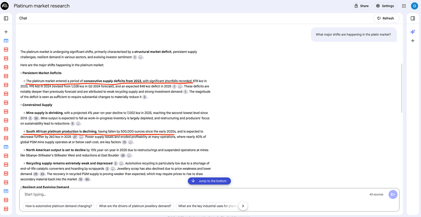Refresh the chat
Screen dimensions: 421x217
point(385,18)
